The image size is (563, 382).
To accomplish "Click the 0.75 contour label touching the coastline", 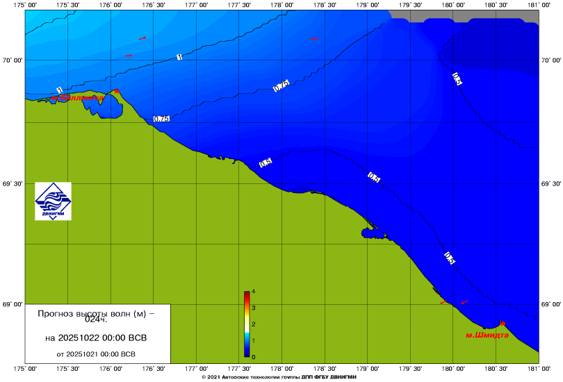I will click(161, 119).
